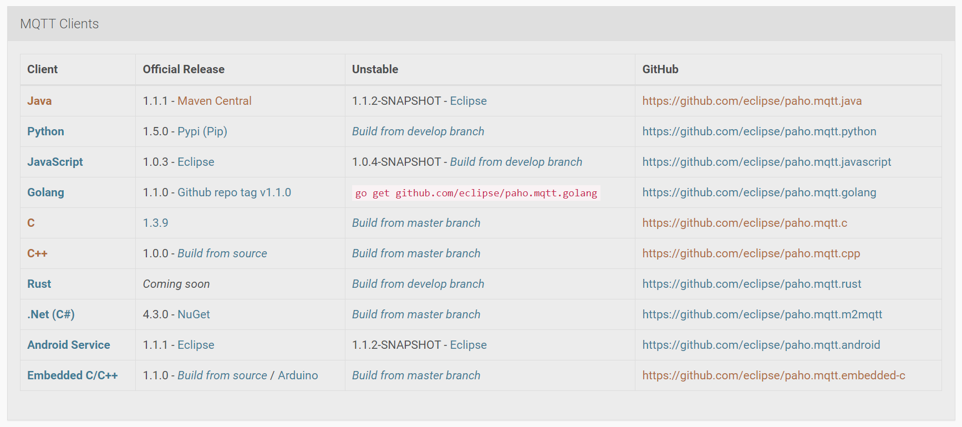
Task: Open the Github repo tag v1.1.0 link
Action: pos(234,192)
